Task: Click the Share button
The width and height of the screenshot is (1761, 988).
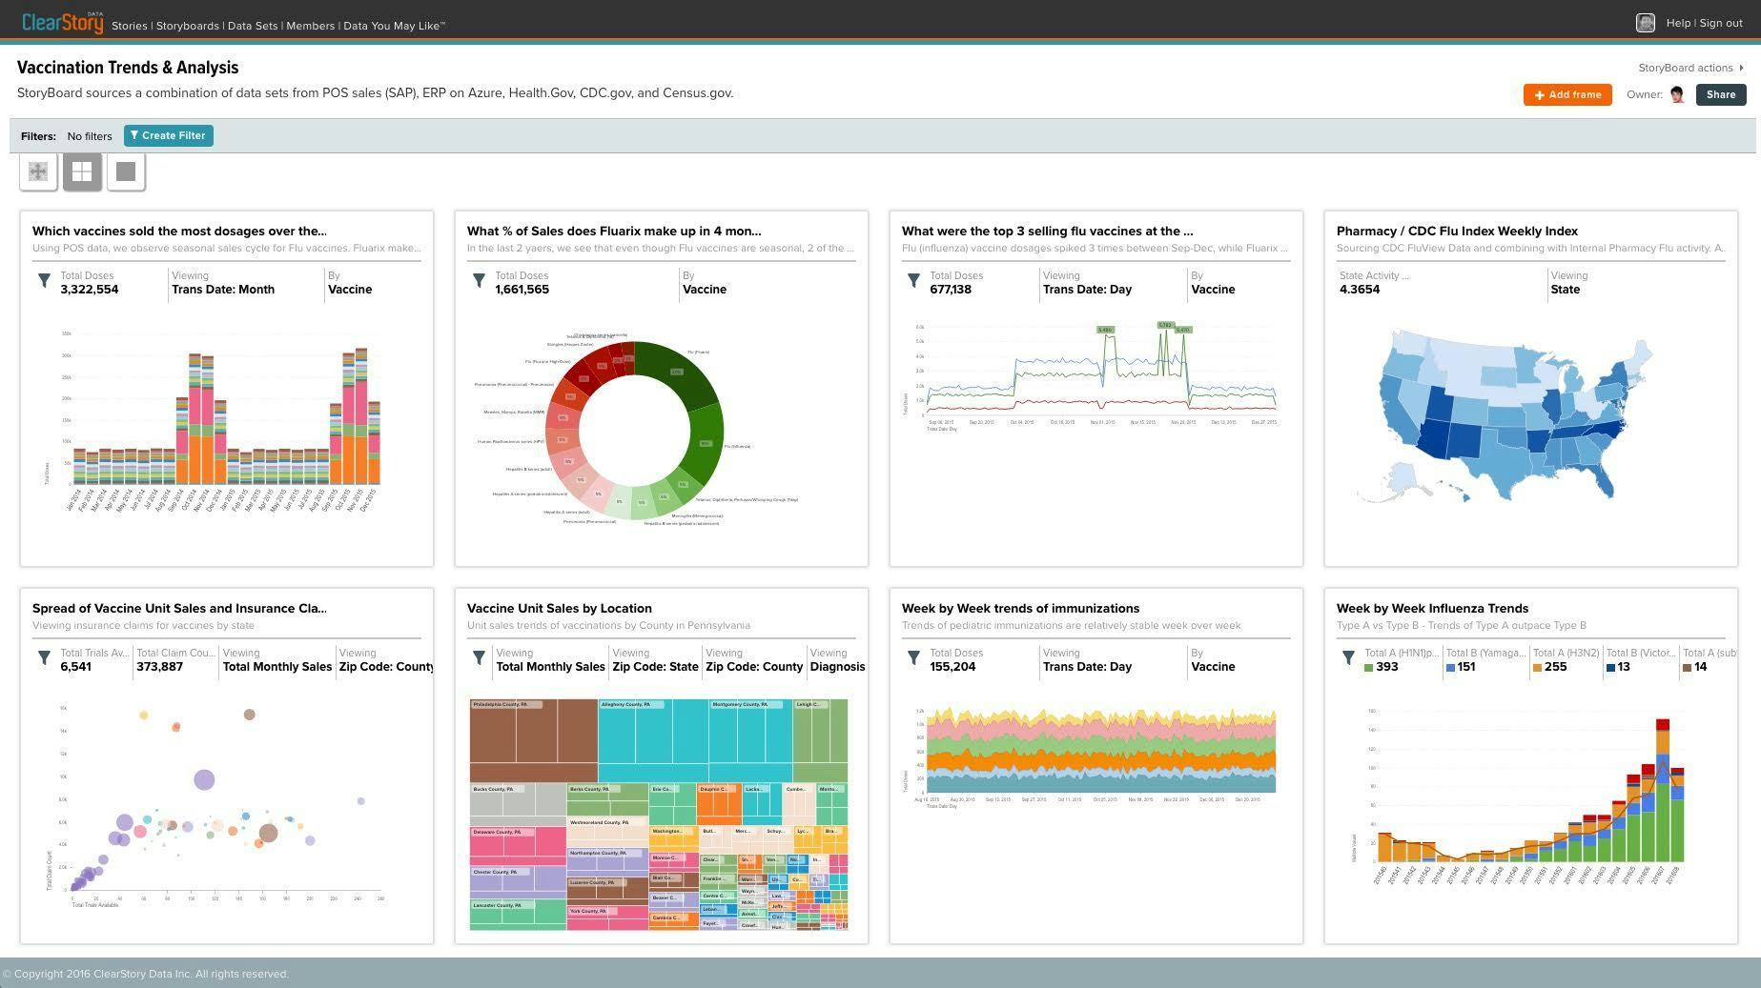Action: coord(1720,94)
